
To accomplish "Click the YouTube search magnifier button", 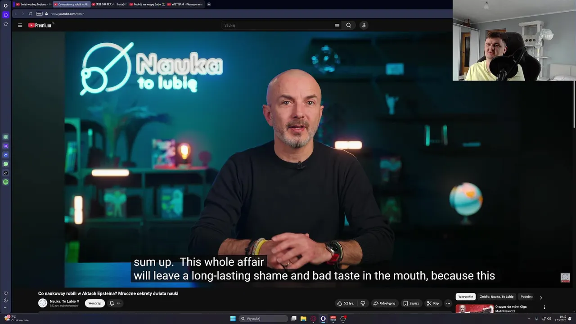I will [x=348, y=25].
